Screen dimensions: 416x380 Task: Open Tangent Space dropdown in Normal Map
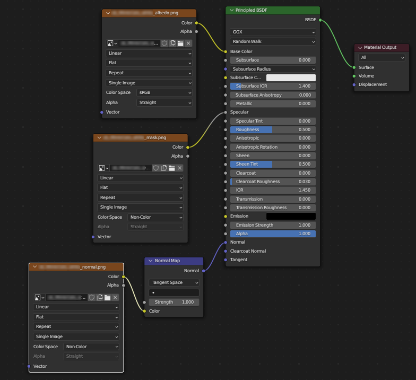click(174, 282)
